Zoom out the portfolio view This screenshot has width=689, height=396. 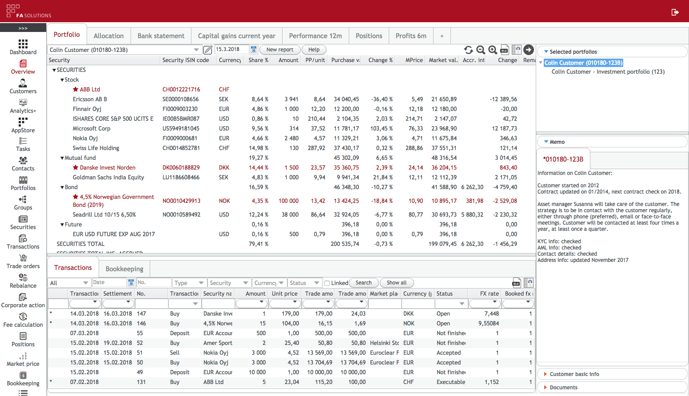pos(481,50)
